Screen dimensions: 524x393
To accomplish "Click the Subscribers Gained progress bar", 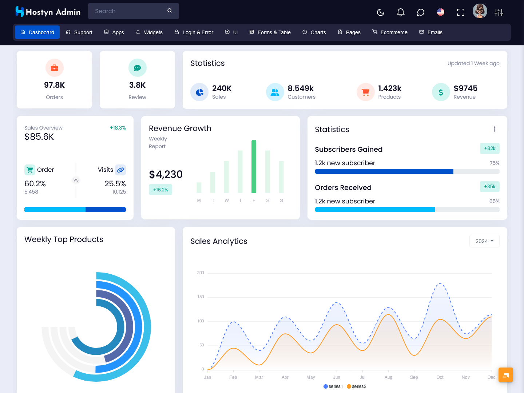I will tap(407, 171).
